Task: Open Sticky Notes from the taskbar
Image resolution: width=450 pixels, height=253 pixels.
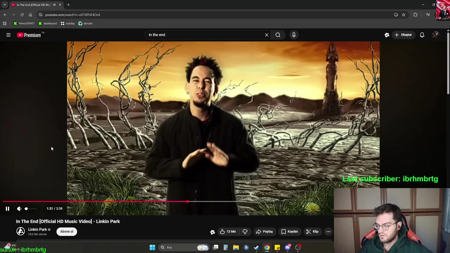Action: click(x=277, y=247)
